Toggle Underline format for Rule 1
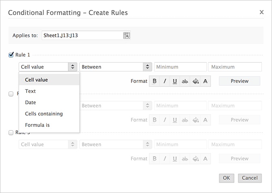Image resolution: width=272 pixels, height=193 pixels. [175, 81]
